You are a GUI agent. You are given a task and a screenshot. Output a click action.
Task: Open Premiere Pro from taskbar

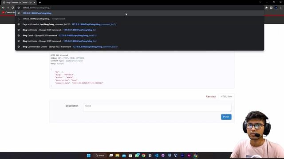pos(182,155)
